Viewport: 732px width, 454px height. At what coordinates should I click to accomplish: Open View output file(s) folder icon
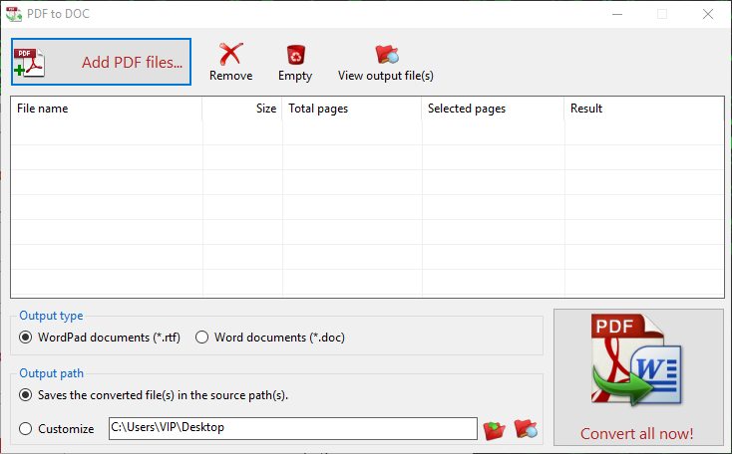pos(385,56)
